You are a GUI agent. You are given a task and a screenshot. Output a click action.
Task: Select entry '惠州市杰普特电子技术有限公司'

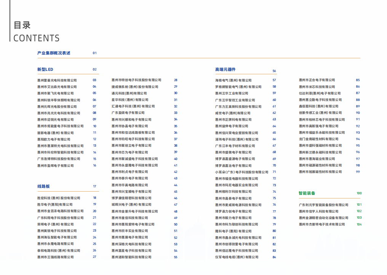pyautogui.click(x=322, y=224)
